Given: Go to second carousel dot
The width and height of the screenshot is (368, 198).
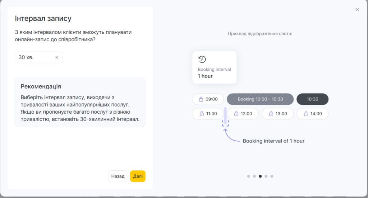Looking at the screenshot, I should (x=254, y=176).
